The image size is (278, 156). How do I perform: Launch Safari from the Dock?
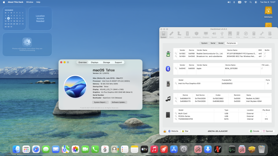36,149
